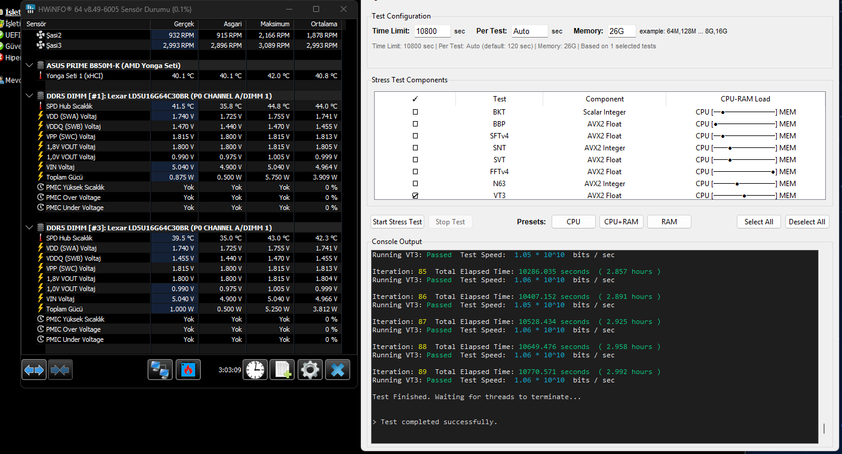
Task: Click the Start Stress Test button
Action: pos(397,222)
